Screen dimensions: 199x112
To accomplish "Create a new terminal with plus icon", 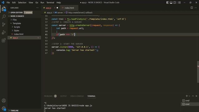I will (x=187, y=96).
